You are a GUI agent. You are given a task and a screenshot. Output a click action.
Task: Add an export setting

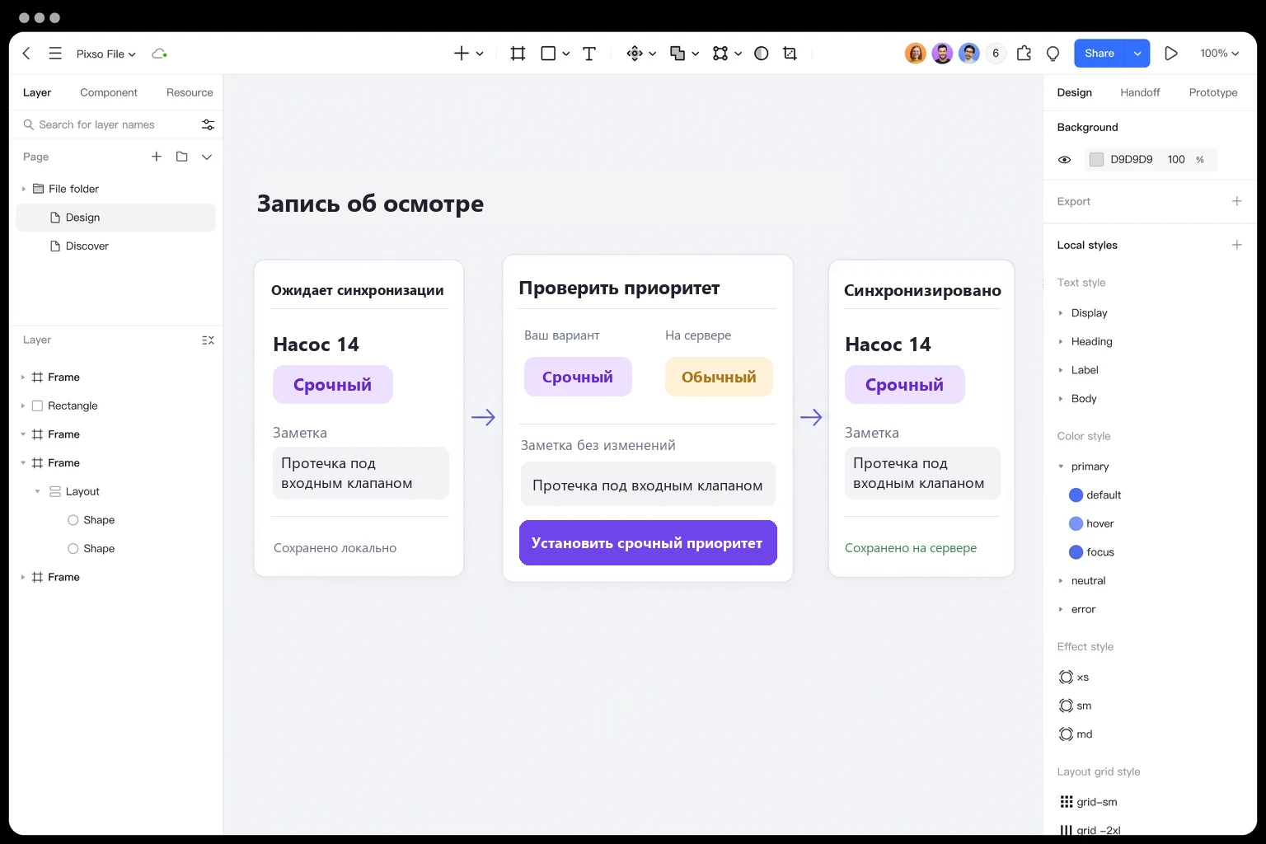(1236, 201)
